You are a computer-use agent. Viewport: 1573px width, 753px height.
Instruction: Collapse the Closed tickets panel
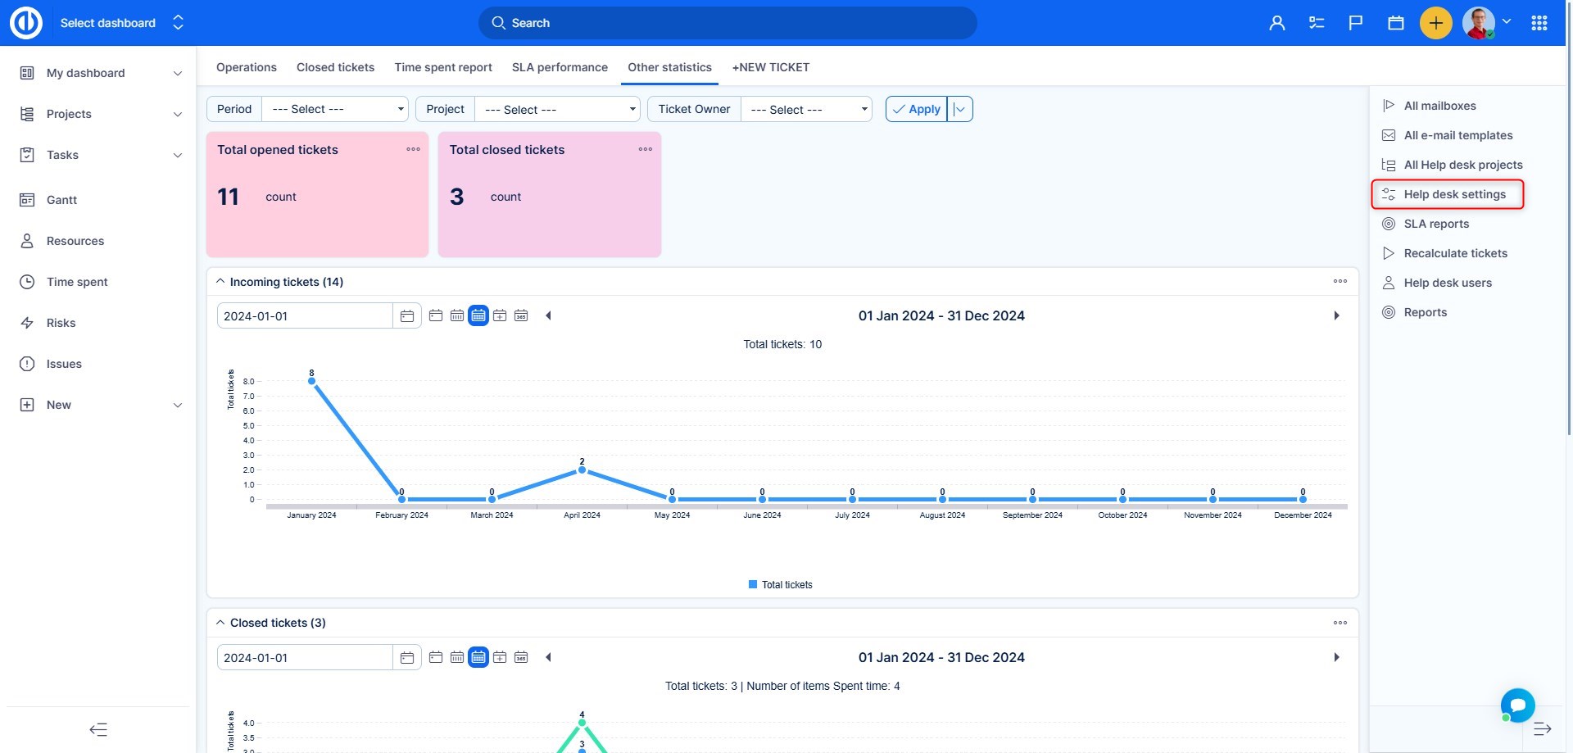tap(220, 623)
